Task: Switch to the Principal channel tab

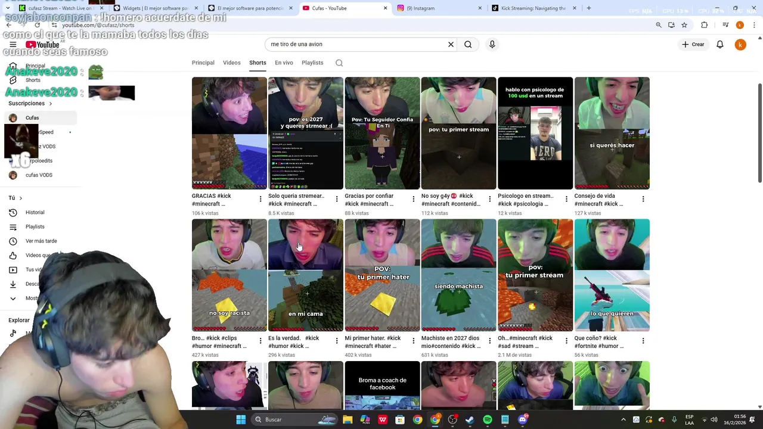Action: [x=203, y=63]
